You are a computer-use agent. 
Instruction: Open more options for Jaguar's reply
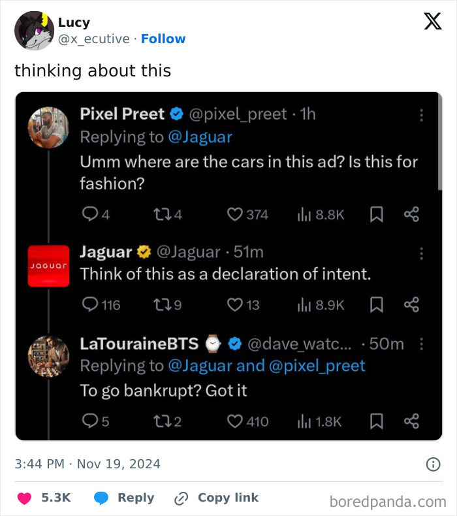click(x=422, y=253)
